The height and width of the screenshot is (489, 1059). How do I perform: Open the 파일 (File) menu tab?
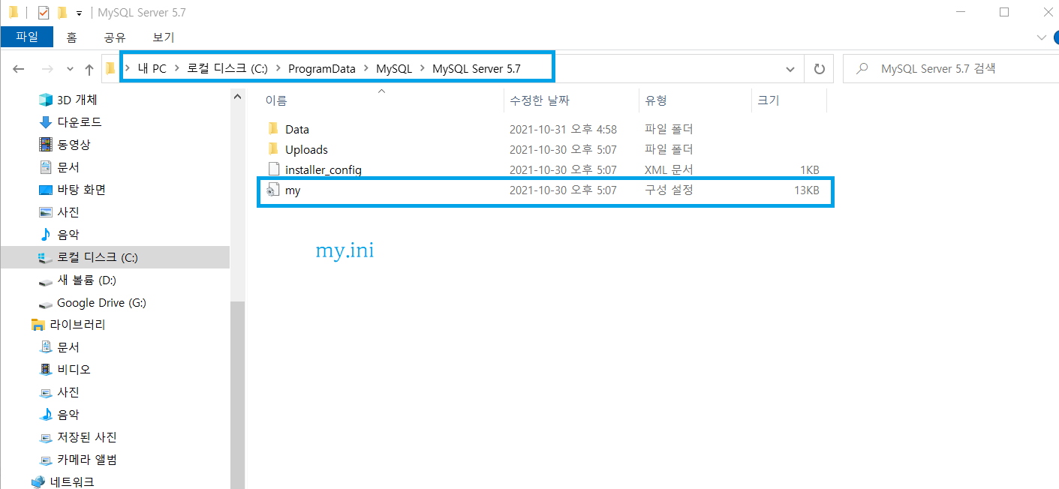click(x=27, y=37)
